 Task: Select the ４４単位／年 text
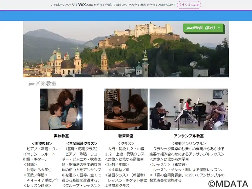tap(119, 170)
